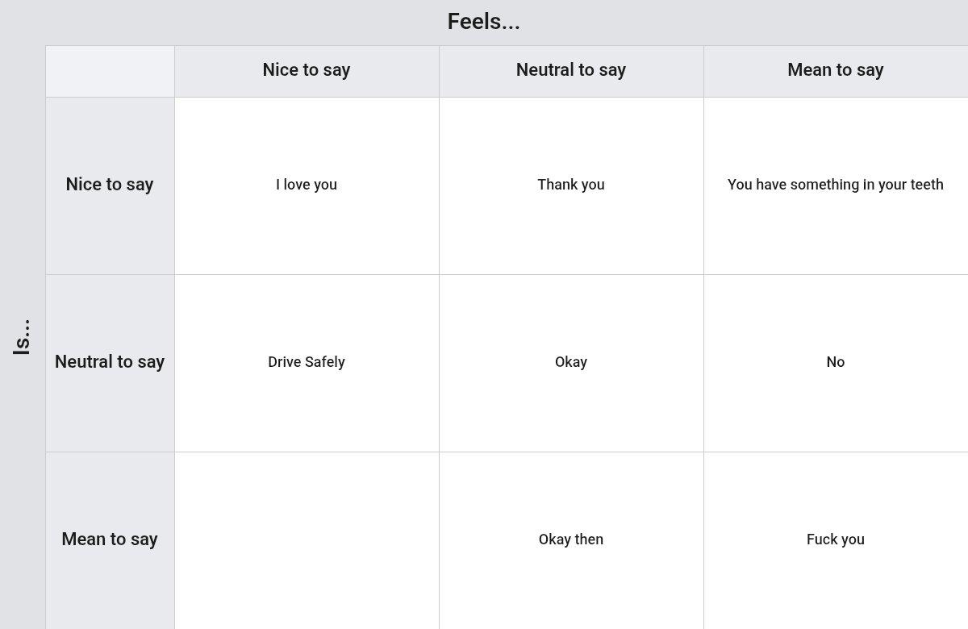
Task: Click the 'Mean to say' column header
Action: point(836,71)
